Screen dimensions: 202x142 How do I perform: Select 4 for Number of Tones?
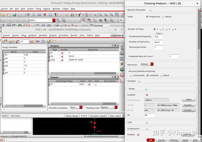173,29
